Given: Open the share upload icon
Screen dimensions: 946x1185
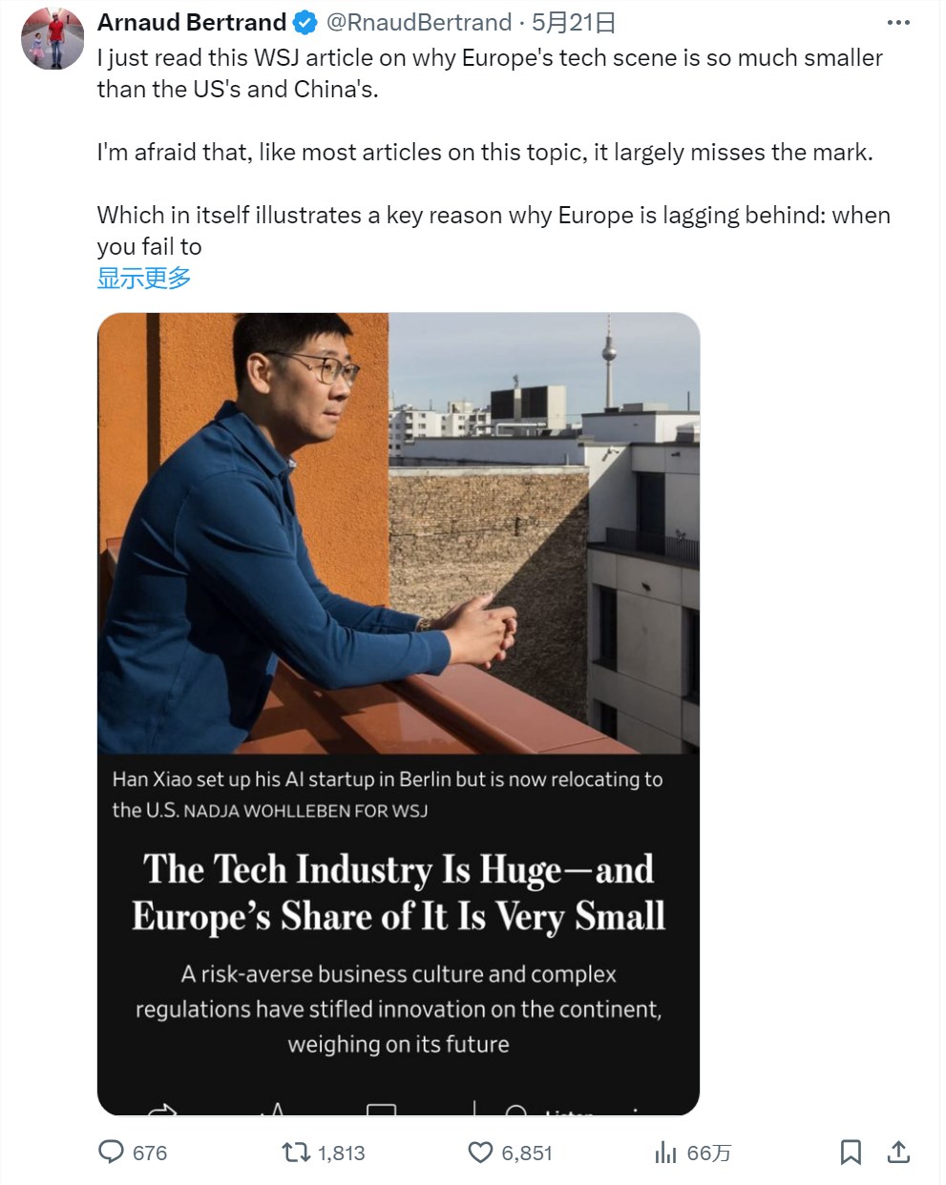Looking at the screenshot, I should point(898,1153).
